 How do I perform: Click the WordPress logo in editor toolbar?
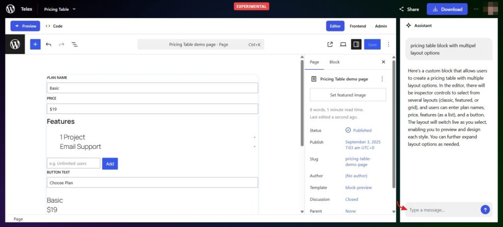[15, 44]
